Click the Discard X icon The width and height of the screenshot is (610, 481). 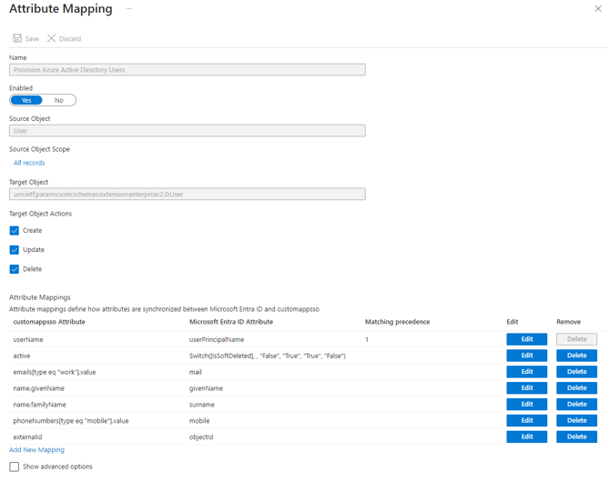point(51,38)
